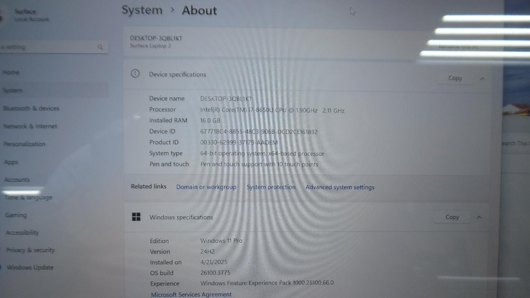This screenshot has width=530, height=298.
Task: Open Home in settings sidebar
Action: tap(11, 72)
